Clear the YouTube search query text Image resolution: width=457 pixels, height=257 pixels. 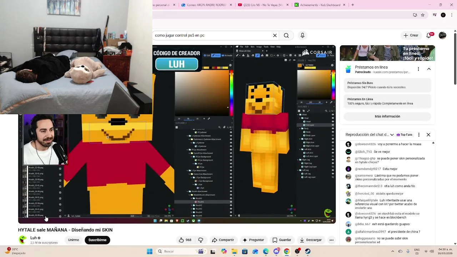pyautogui.click(x=275, y=35)
